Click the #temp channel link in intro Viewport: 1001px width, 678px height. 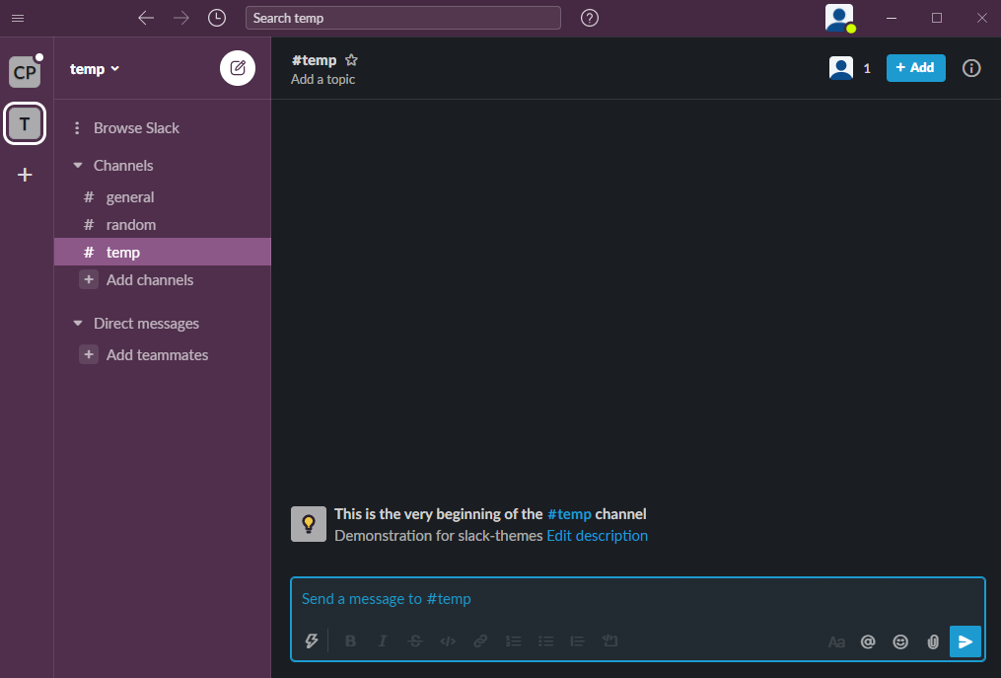point(569,514)
